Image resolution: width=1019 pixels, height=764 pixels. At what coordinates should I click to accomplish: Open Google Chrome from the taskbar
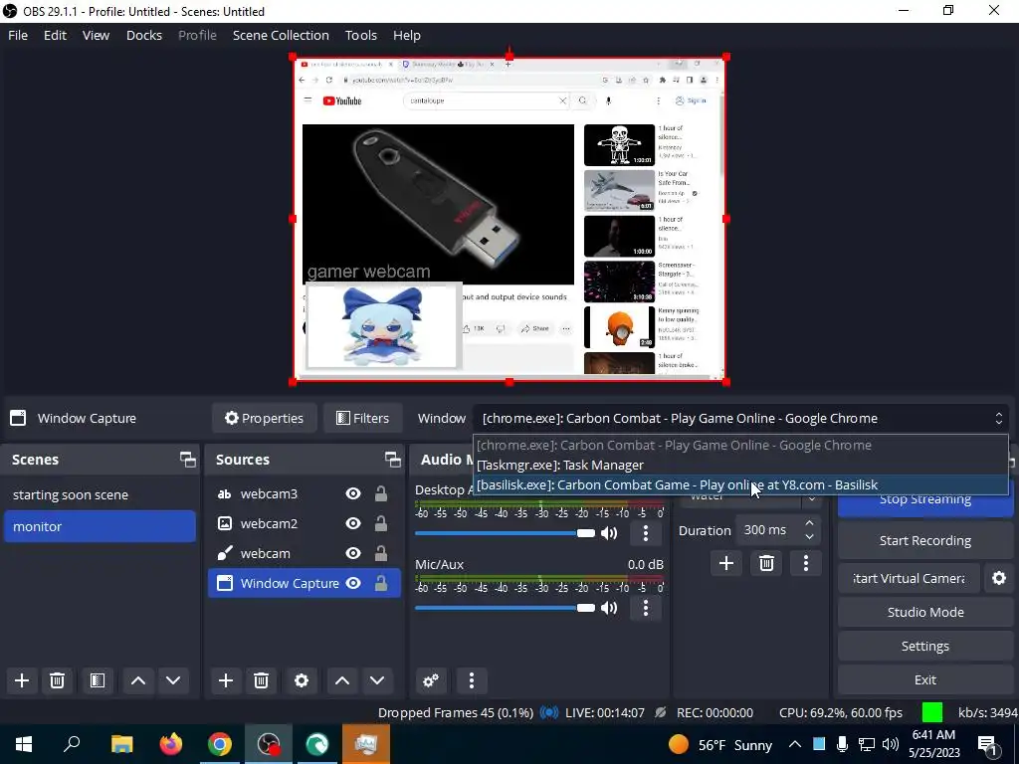click(220, 744)
